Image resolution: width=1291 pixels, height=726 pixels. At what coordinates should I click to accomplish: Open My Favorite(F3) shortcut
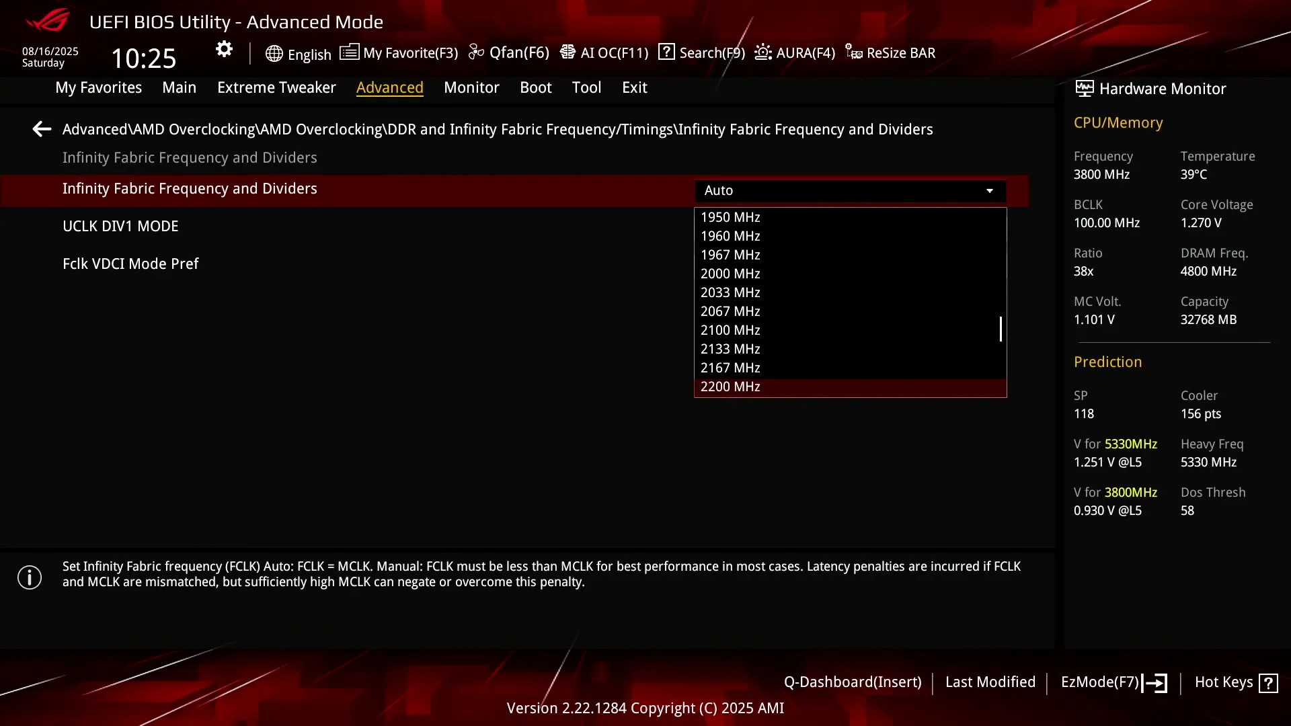pyautogui.click(x=411, y=53)
